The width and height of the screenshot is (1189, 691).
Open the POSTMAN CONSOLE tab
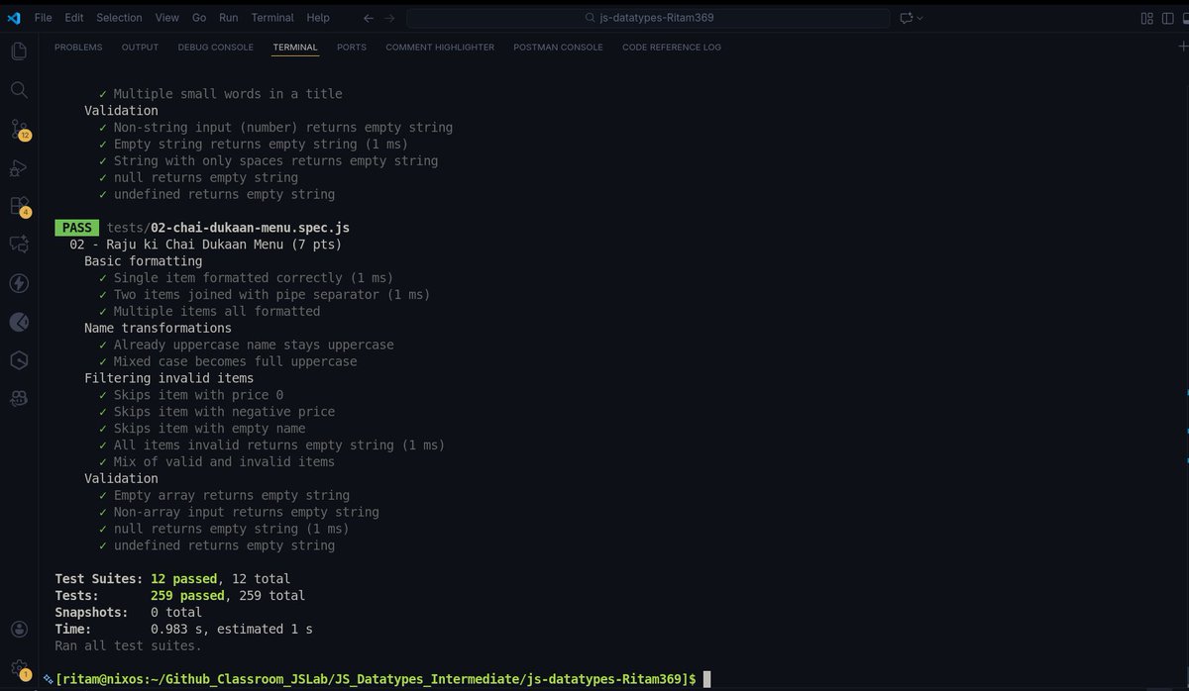(558, 47)
